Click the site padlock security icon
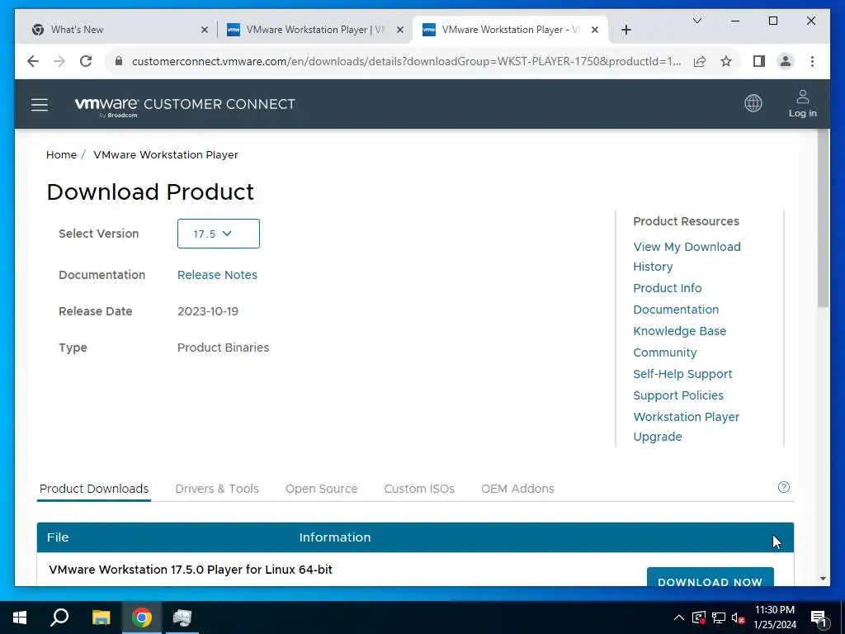 [x=119, y=61]
